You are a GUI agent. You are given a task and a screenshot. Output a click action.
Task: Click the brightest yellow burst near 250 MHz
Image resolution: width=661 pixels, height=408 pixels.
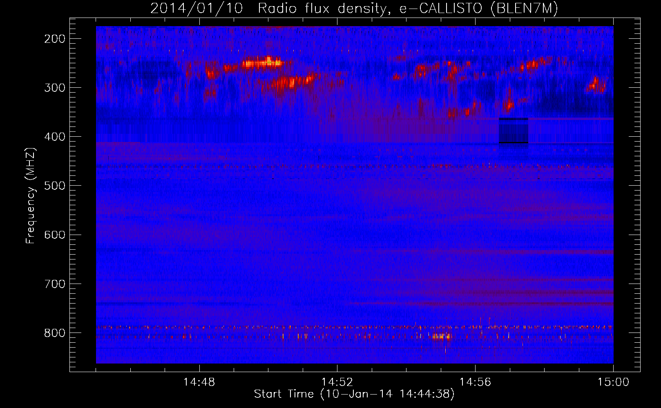263,62
